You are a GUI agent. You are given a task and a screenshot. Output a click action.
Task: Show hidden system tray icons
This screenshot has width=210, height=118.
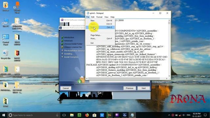tap(169, 115)
